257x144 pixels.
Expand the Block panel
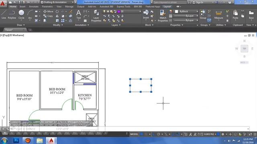tap(149, 25)
